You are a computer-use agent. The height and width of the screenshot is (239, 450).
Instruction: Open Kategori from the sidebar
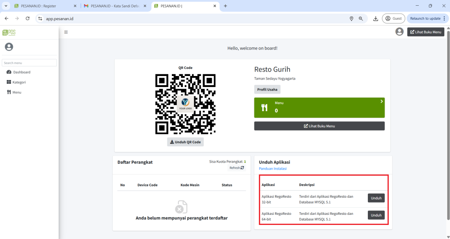click(x=19, y=82)
